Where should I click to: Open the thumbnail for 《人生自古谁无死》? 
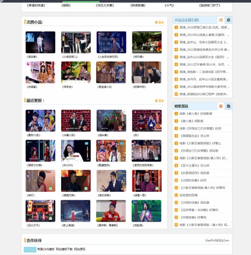point(111,42)
